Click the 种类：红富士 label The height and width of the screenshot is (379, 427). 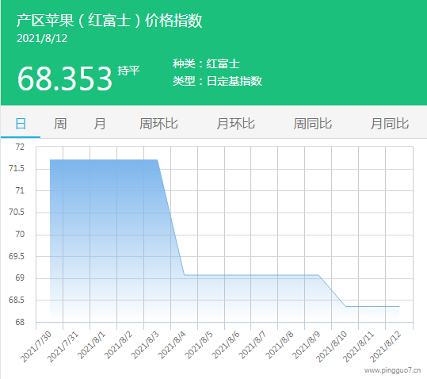206,63
